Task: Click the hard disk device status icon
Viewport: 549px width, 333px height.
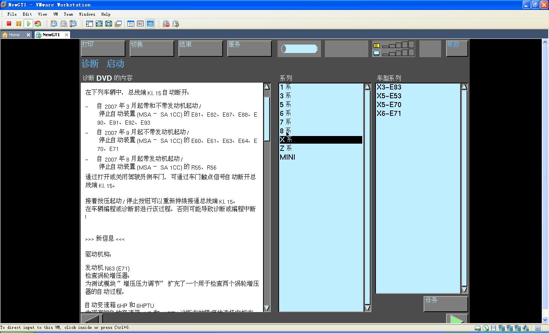Action: pyautogui.click(x=478, y=328)
